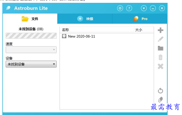Click the striped disc capacity bar
Viewport: 182px width, 115px height.
[x=31, y=36]
